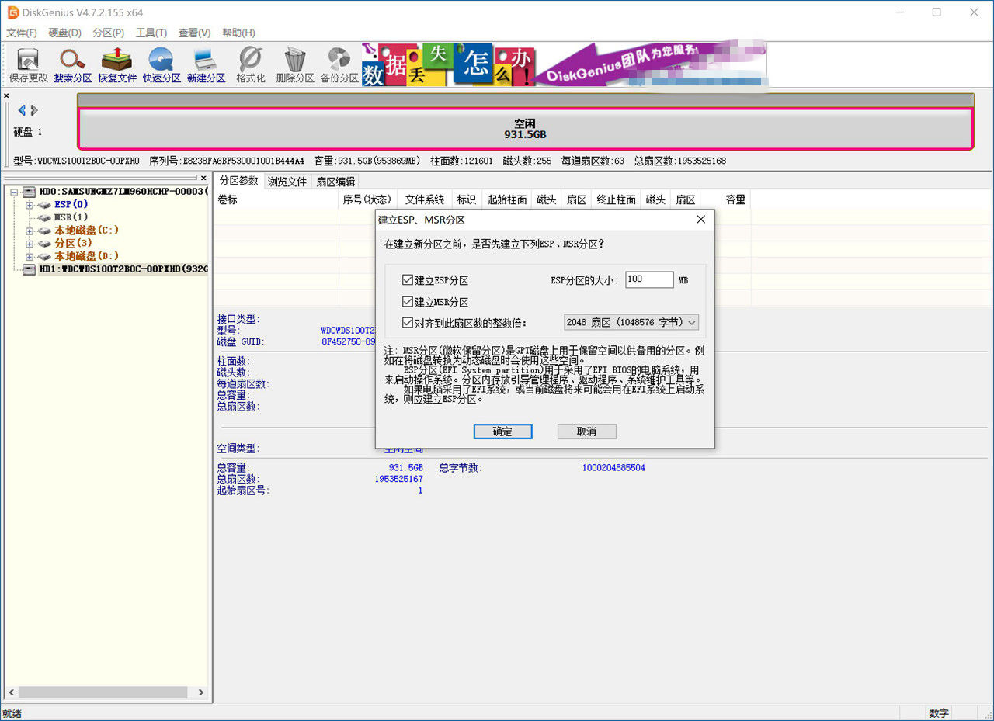Click the left navigation arrow above 硬盘 1
The image size is (994, 721).
21,109
